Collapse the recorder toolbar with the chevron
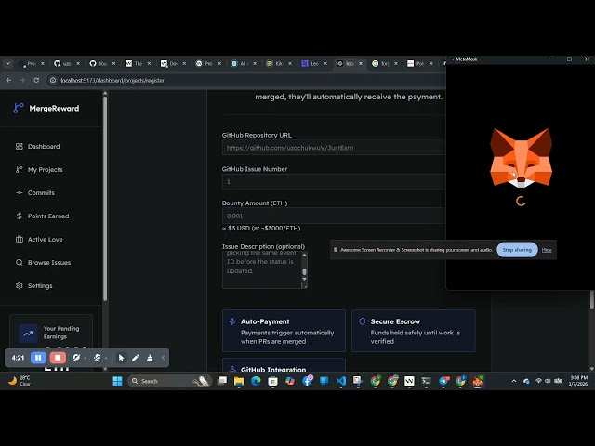The height and width of the screenshot is (446, 595). [164, 358]
